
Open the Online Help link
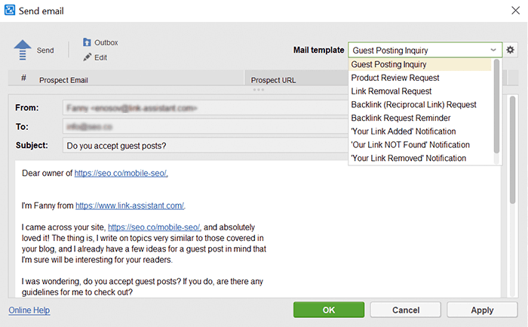29,310
